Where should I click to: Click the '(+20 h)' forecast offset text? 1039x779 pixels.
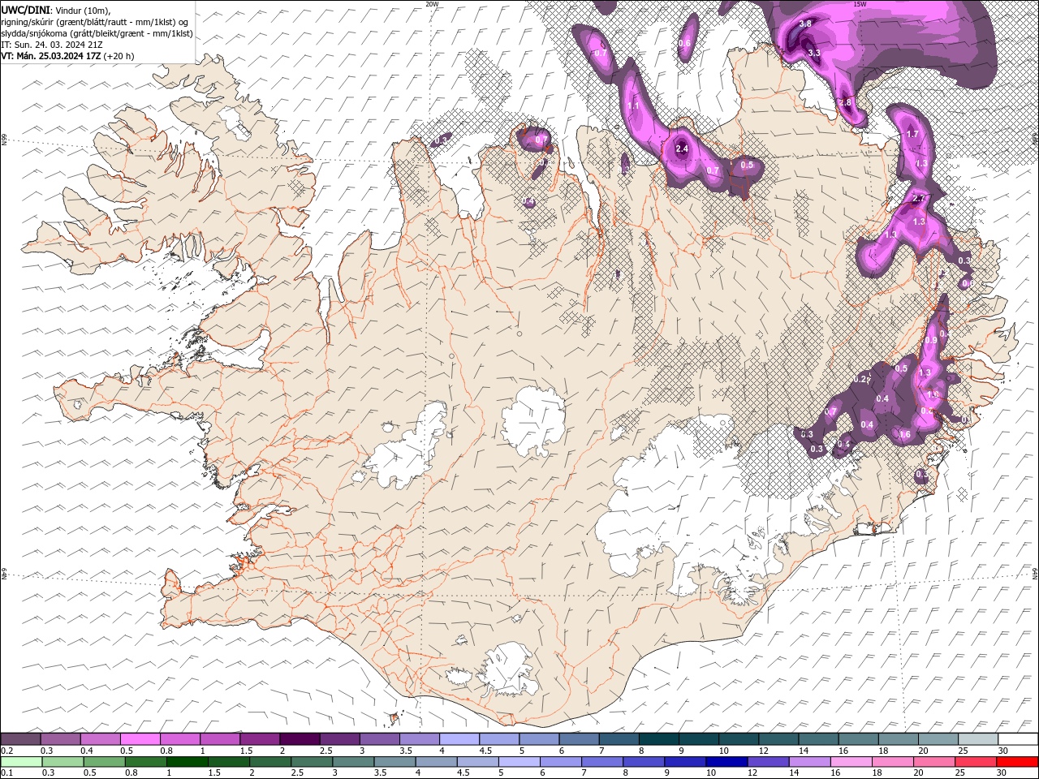coord(119,56)
